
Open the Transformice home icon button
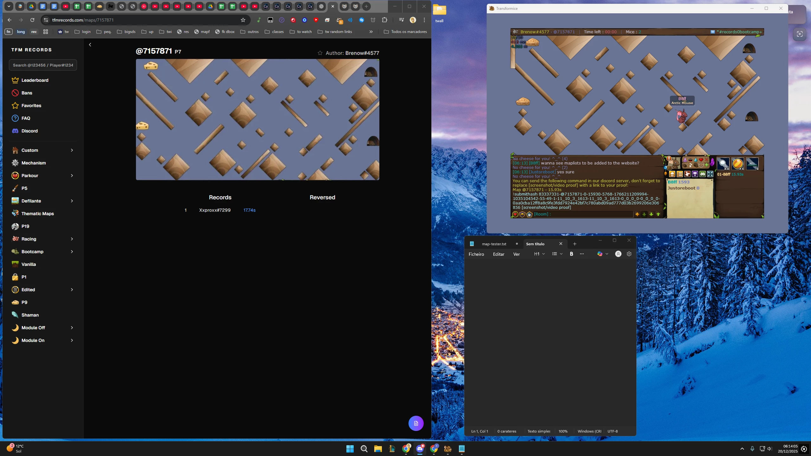tap(672, 174)
